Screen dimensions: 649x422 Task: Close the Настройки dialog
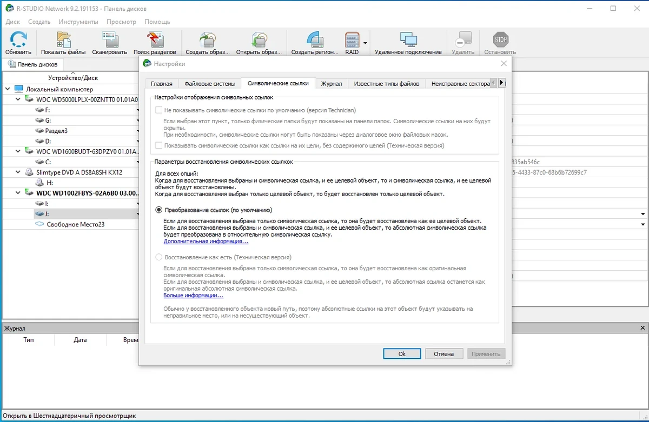click(504, 64)
